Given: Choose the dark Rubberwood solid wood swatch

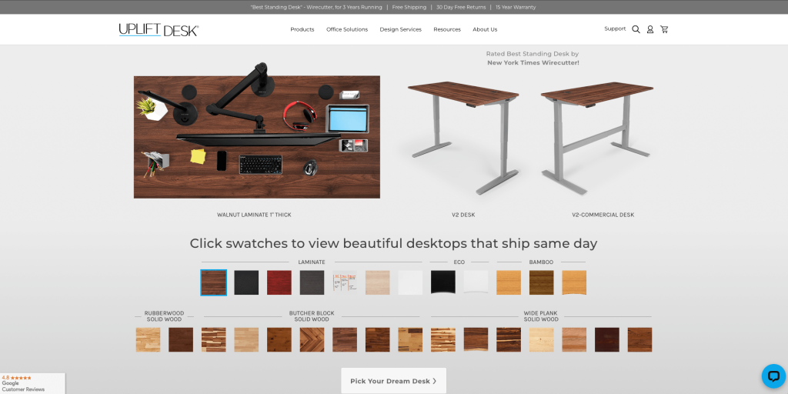Looking at the screenshot, I should click(x=181, y=339).
